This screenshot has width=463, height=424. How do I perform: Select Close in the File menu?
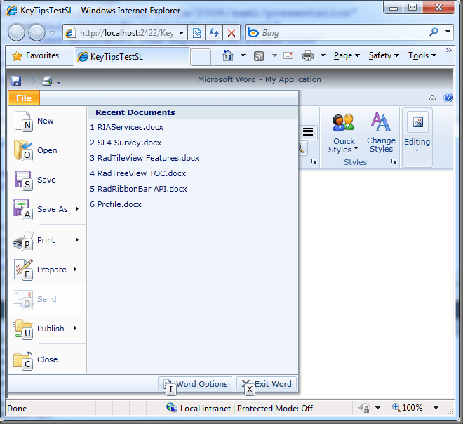pyautogui.click(x=47, y=359)
